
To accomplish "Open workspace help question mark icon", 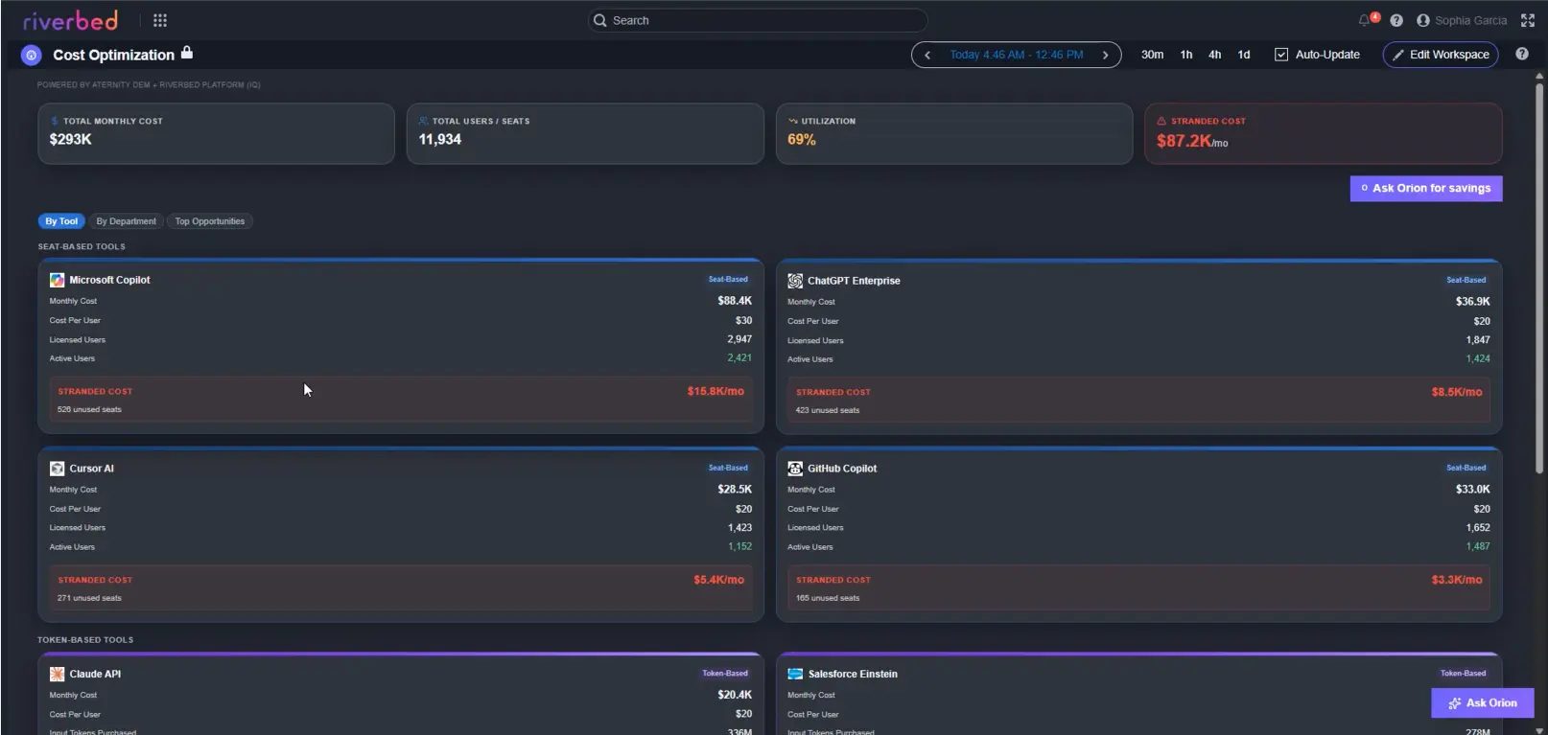I will pyautogui.click(x=1522, y=54).
